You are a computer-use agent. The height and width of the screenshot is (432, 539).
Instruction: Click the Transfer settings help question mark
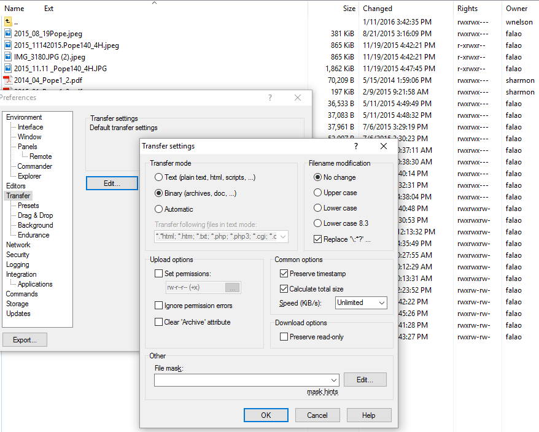[x=355, y=146]
